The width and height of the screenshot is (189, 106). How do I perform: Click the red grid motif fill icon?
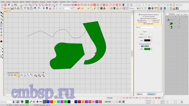(x=104, y=5)
